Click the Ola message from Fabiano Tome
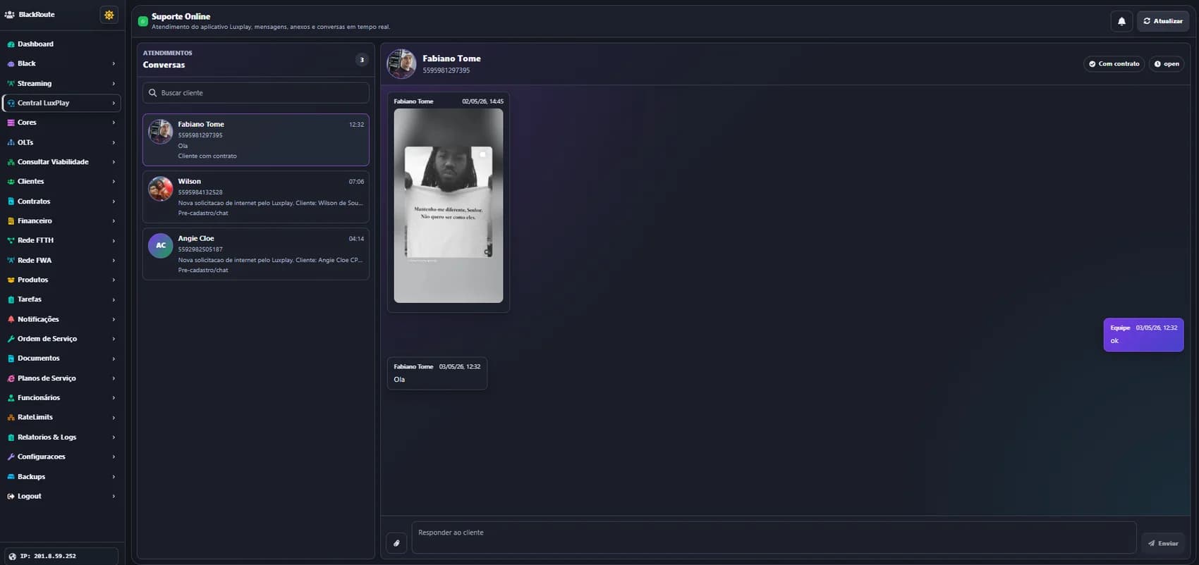The height and width of the screenshot is (565, 1199). pos(437,373)
